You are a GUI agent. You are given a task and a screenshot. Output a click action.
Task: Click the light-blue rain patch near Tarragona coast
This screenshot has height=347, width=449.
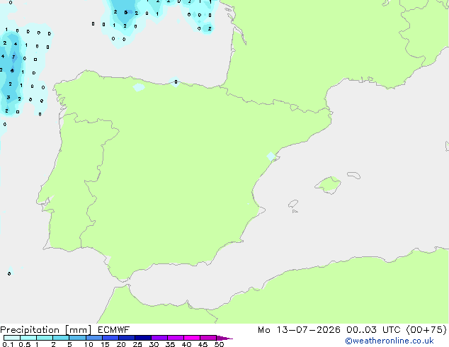click(271, 157)
